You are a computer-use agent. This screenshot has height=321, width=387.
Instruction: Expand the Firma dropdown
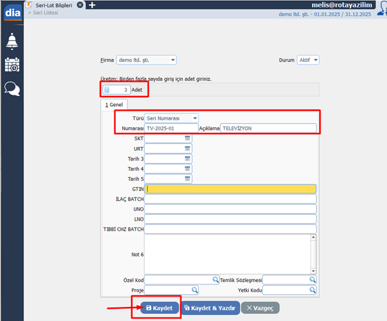tap(173, 60)
